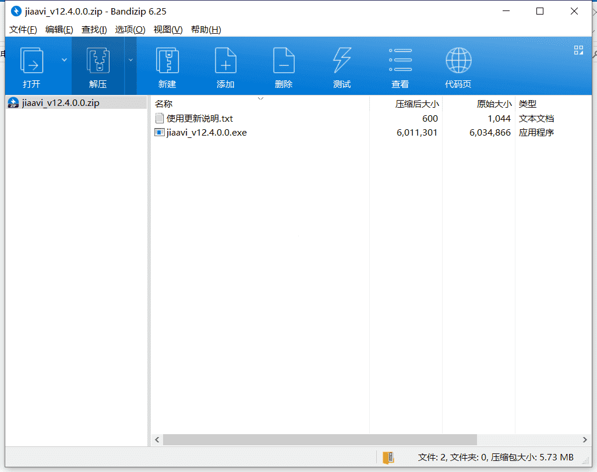
Task: Click the 文本文档 type cell
Action: point(536,119)
